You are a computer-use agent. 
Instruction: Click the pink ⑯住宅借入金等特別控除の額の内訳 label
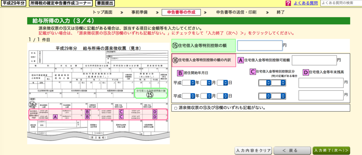tap(203, 61)
